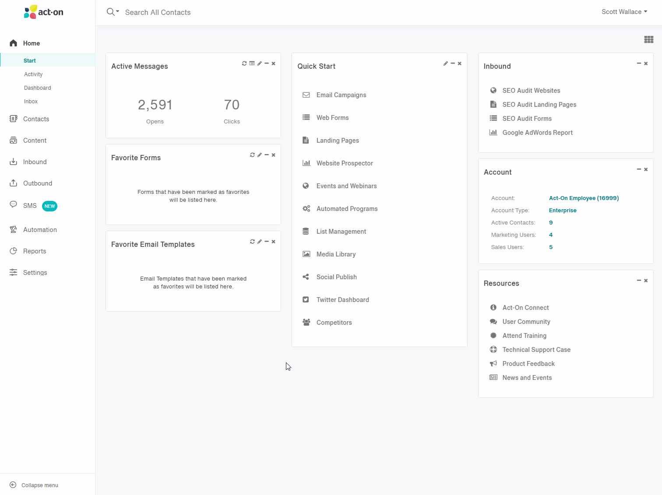Open Competitors link

coord(327,323)
